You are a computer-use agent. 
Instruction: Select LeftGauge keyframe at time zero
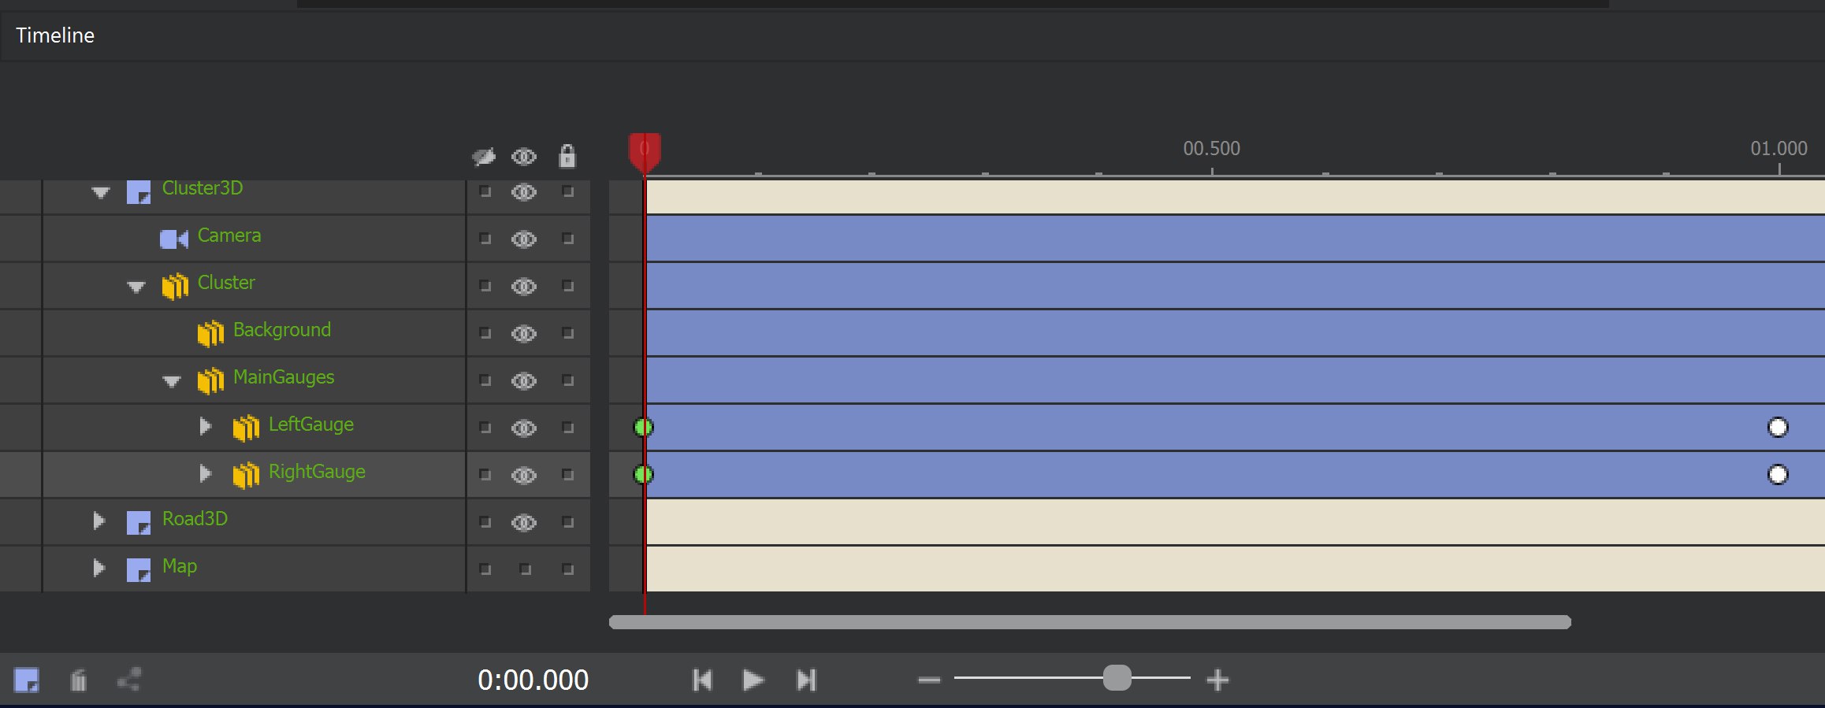click(643, 427)
